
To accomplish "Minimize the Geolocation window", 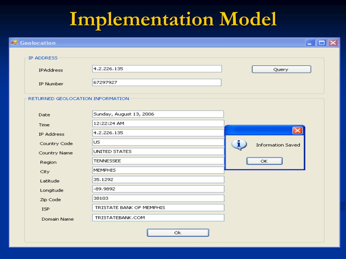I will 310,43.
